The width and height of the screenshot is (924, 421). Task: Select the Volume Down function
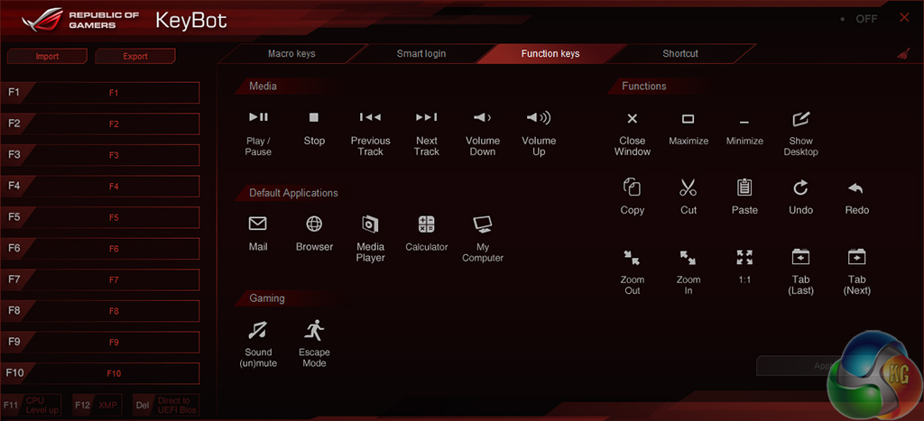[483, 118]
